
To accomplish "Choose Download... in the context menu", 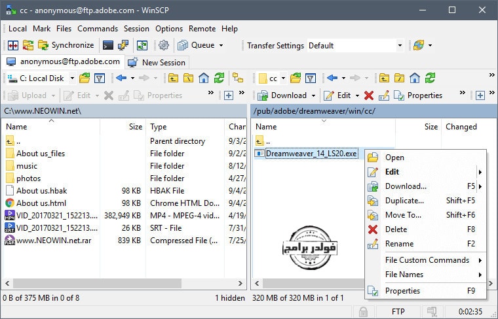I will [x=425, y=186].
